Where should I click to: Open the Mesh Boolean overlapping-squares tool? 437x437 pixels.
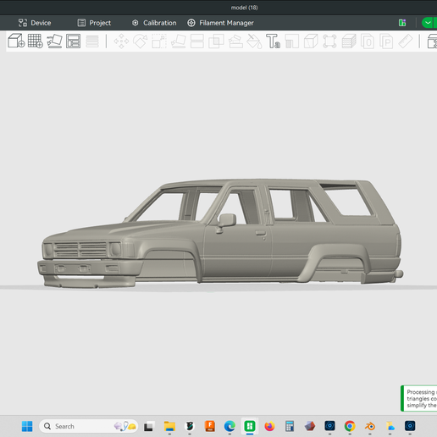click(x=216, y=41)
